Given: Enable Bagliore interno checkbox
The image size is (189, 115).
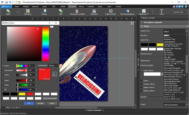Looking at the screenshot, I should pyautogui.click(x=142, y=87).
